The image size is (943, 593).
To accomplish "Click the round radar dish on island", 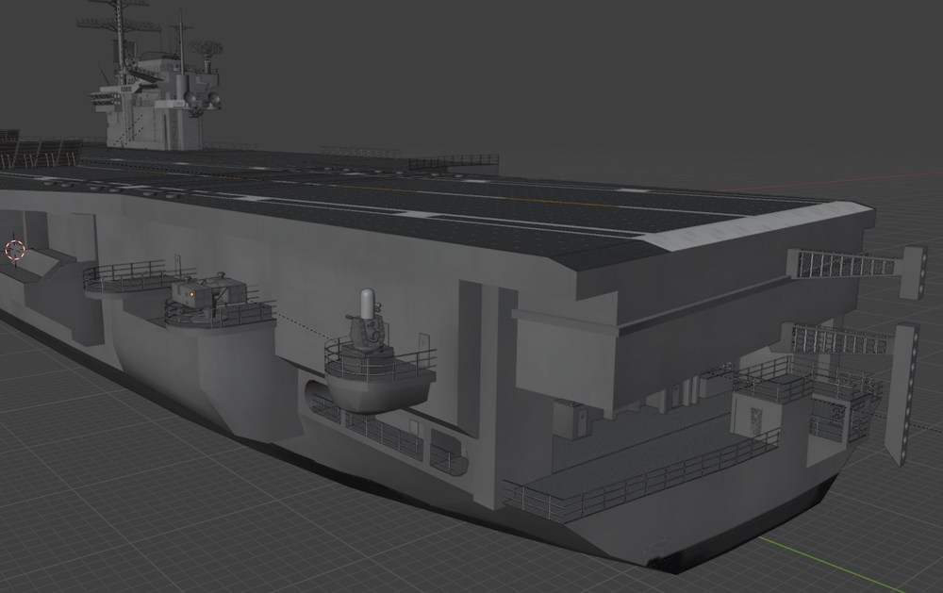I will pos(207,47).
